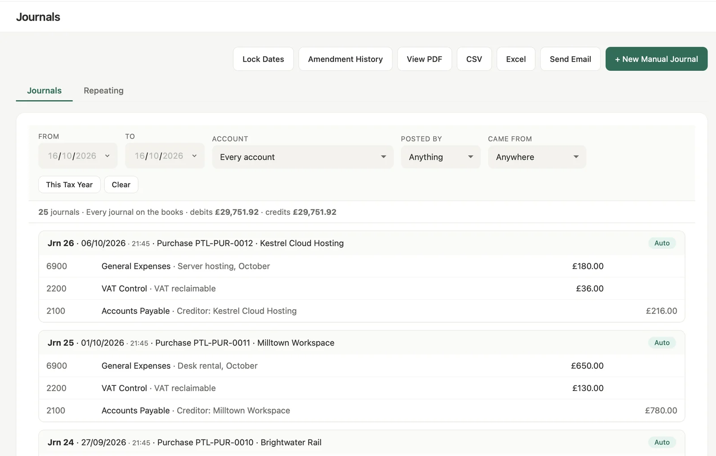Image resolution: width=716 pixels, height=456 pixels.
Task: Select the Creditor: Milltown Workspace line
Action: pos(362,410)
